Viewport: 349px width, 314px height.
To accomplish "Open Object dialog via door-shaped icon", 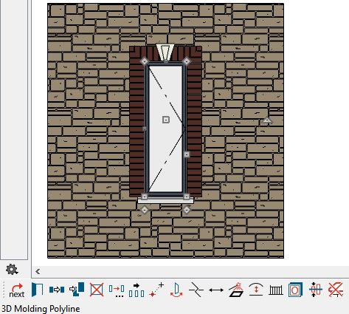I will click(37, 290).
